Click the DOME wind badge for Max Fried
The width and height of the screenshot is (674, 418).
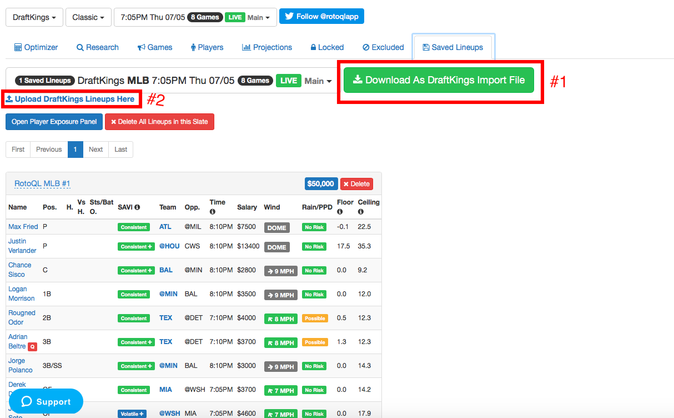click(x=277, y=227)
